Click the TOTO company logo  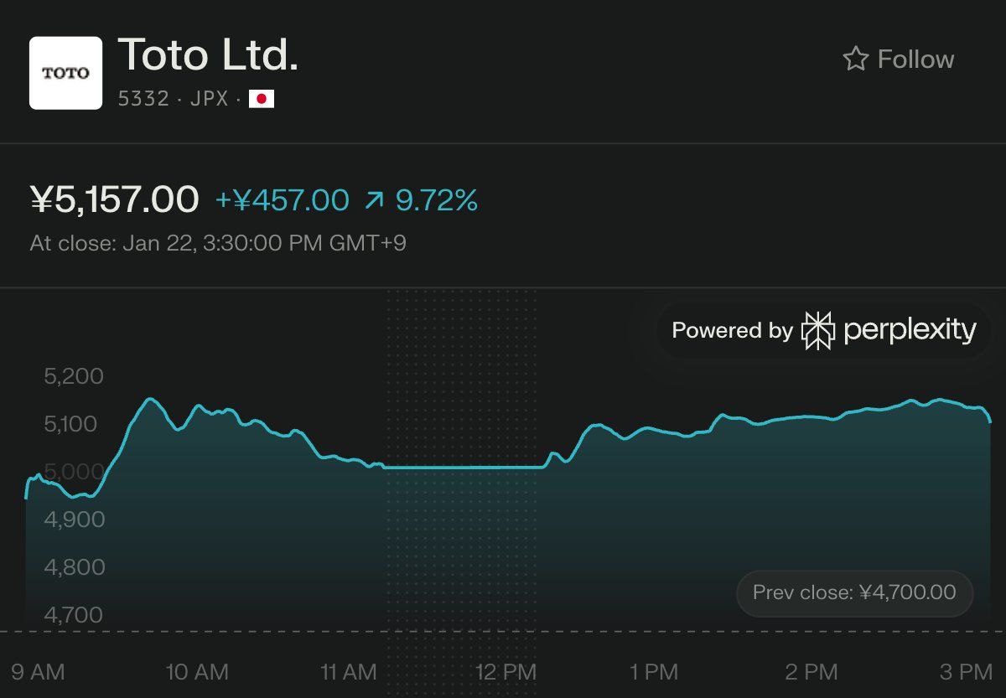65,73
